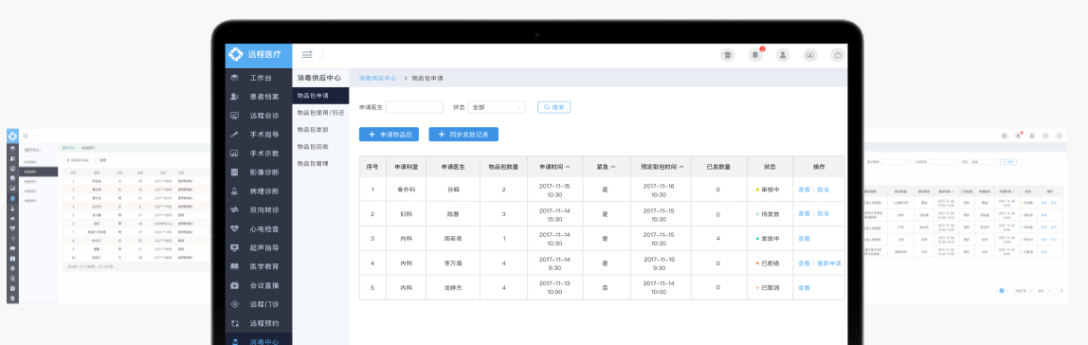Open notifications bell with red badge
This screenshot has height=345, width=1088.
(755, 56)
